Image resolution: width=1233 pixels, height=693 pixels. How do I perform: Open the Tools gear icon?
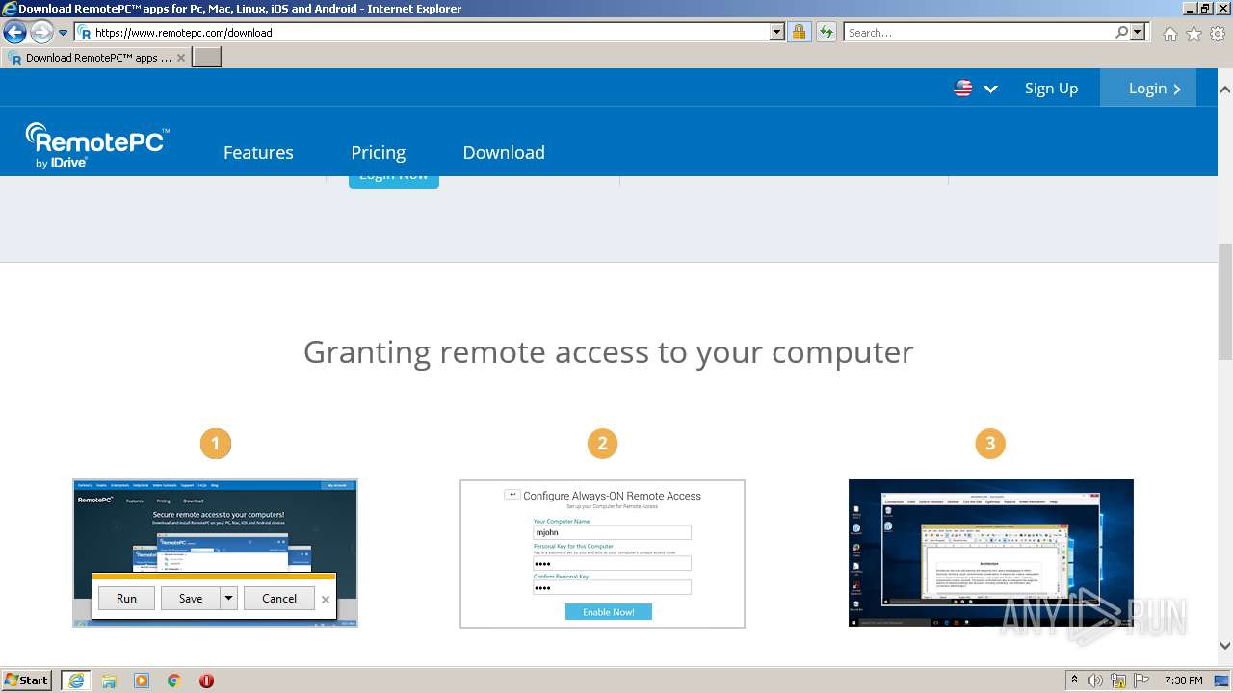1218,34
